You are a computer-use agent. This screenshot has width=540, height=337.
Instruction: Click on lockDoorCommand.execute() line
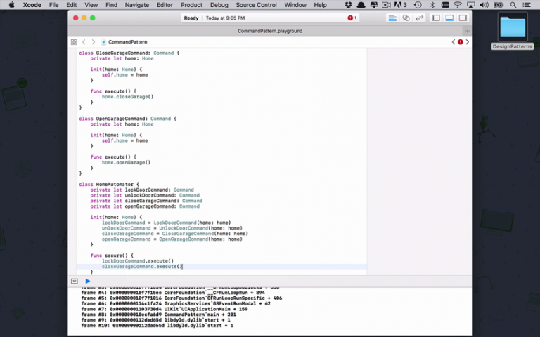coord(138,261)
